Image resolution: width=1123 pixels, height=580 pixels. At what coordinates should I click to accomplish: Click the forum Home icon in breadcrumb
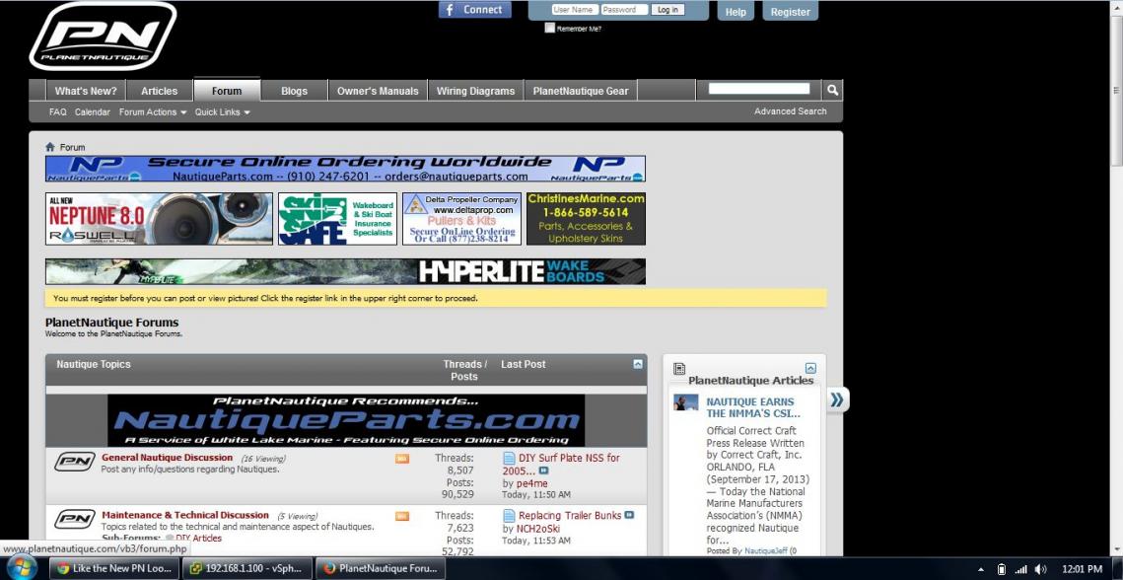(50, 147)
